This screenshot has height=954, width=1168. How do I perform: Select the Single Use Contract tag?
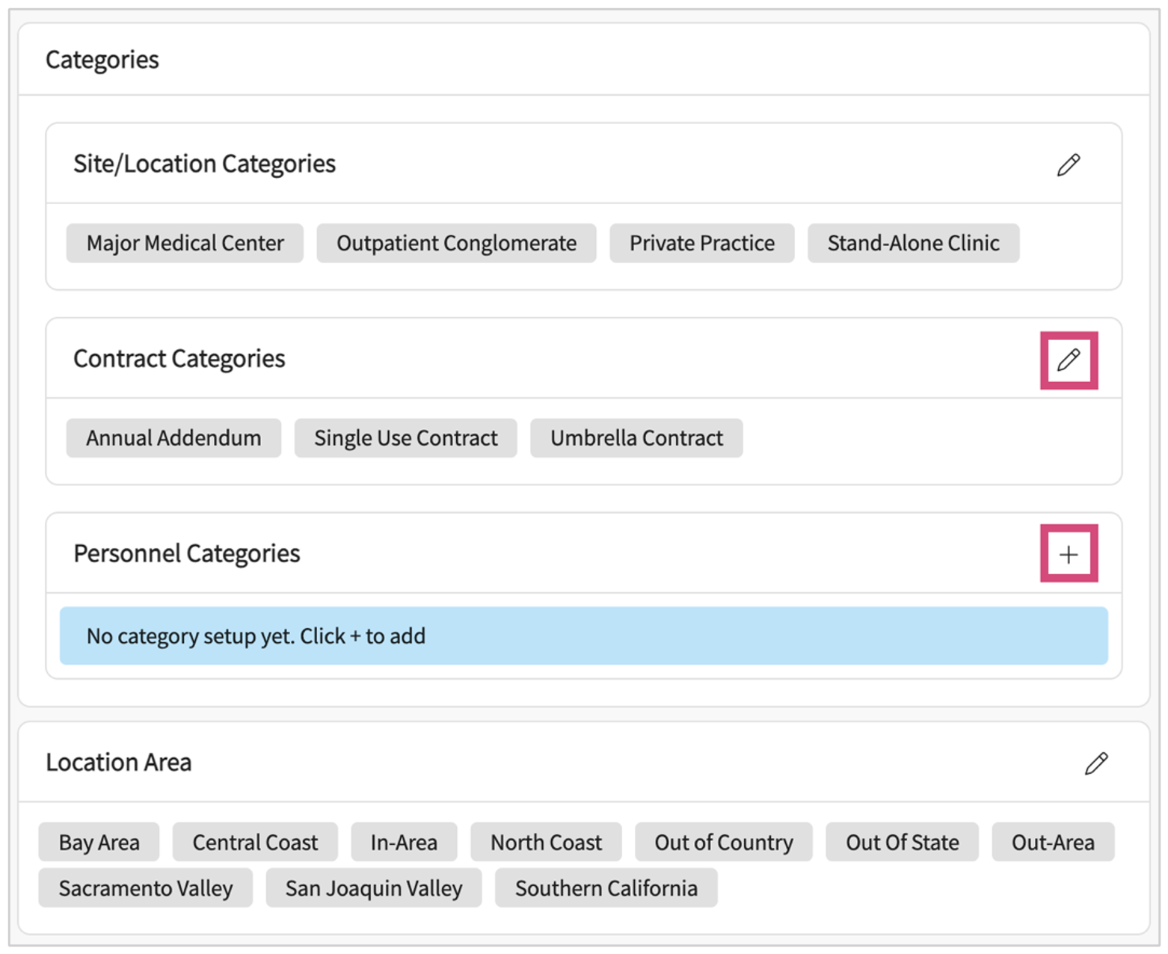point(405,438)
